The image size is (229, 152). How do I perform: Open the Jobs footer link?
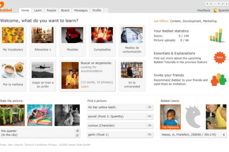pyautogui.click(x=10, y=145)
